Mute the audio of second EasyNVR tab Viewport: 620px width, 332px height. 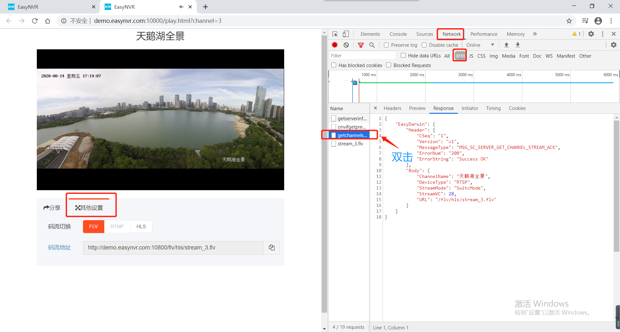(x=181, y=7)
